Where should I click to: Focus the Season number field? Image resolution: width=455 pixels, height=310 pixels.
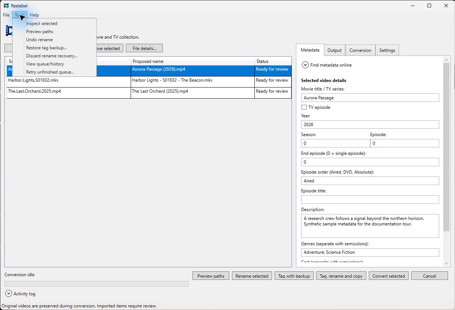coord(335,143)
